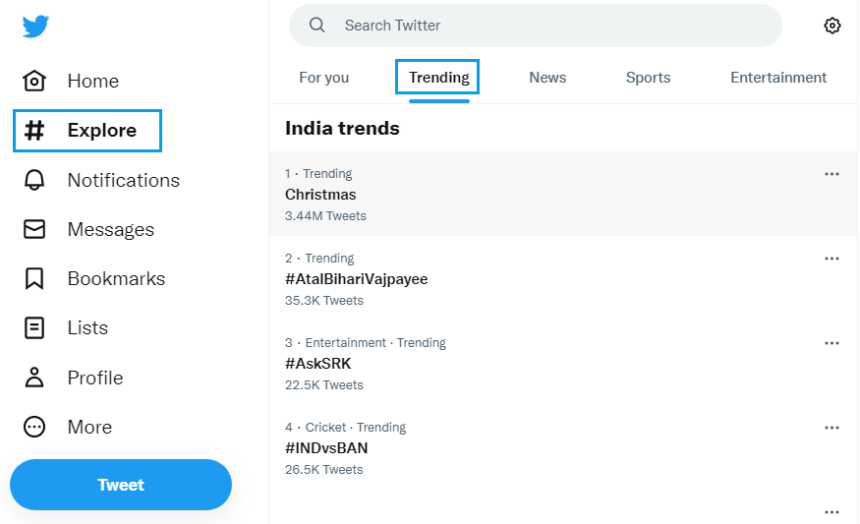The width and height of the screenshot is (860, 524).
Task: Show more options for #AskSRK trend
Action: (x=831, y=343)
